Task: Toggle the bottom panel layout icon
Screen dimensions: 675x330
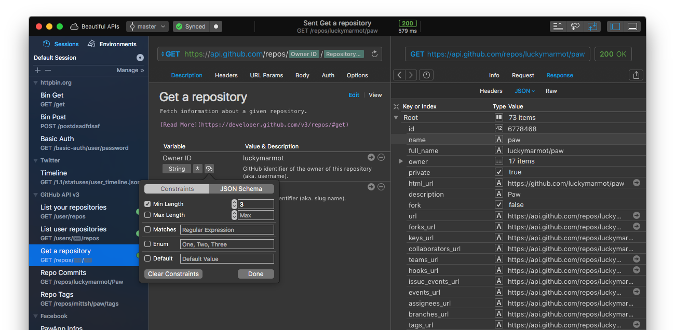Action: 632,26
